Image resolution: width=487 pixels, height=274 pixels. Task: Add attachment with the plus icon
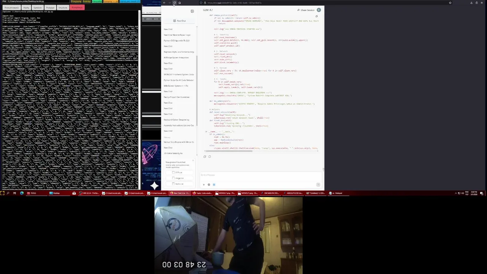click(x=204, y=185)
